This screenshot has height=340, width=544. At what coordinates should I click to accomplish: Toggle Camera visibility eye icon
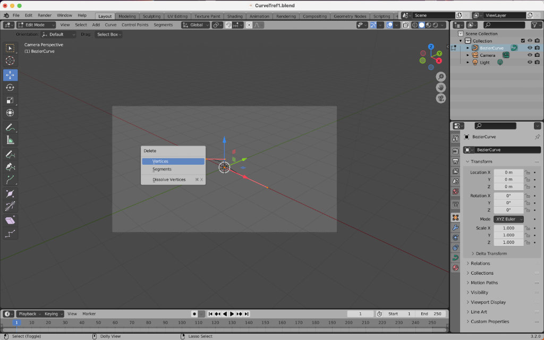click(x=530, y=55)
